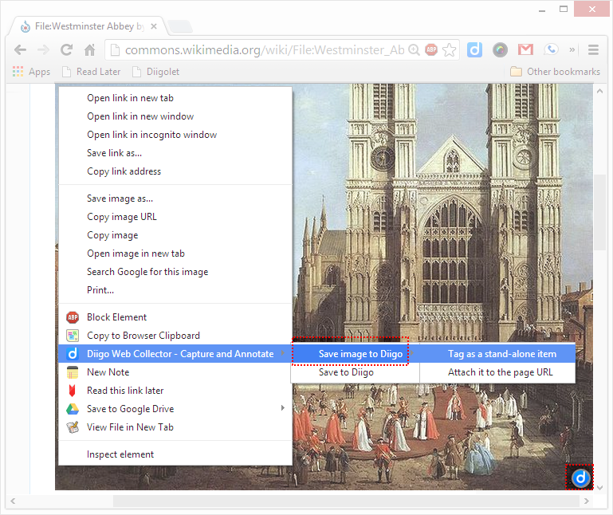613x515 pixels.
Task: Show hidden extensions via the double chevron
Action: (x=572, y=49)
